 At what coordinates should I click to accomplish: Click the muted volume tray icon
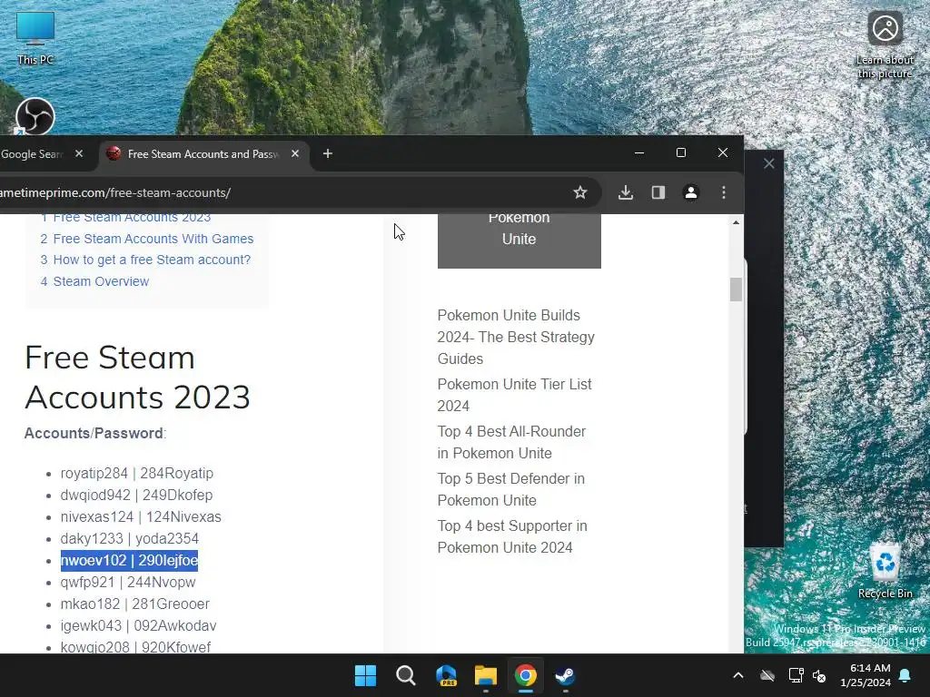[x=820, y=675]
